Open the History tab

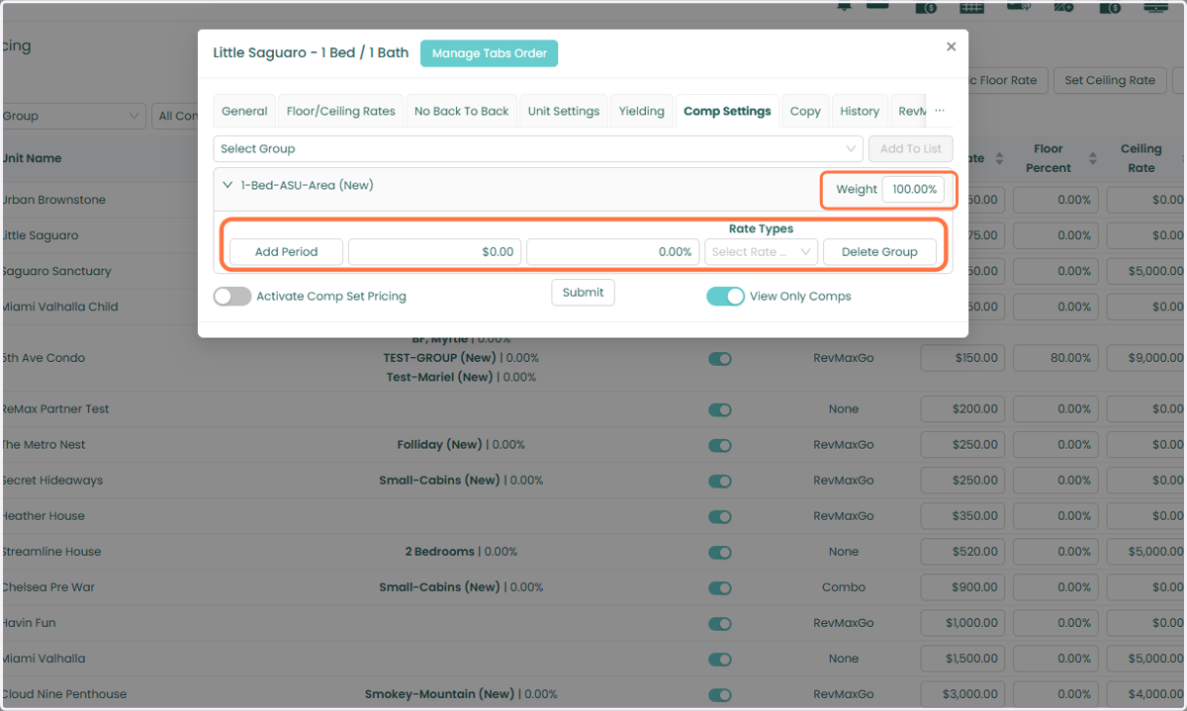point(860,111)
